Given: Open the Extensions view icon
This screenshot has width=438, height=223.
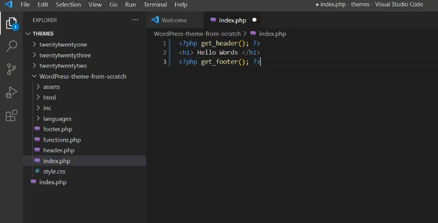Looking at the screenshot, I should tap(11, 115).
